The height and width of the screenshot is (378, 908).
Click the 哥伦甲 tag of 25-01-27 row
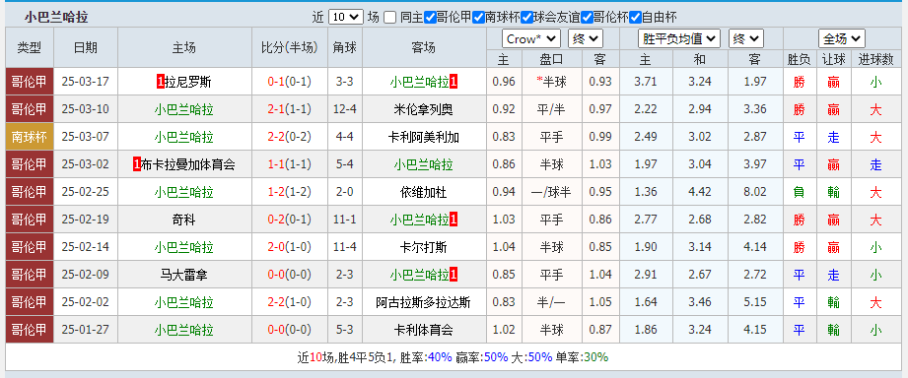pos(29,330)
